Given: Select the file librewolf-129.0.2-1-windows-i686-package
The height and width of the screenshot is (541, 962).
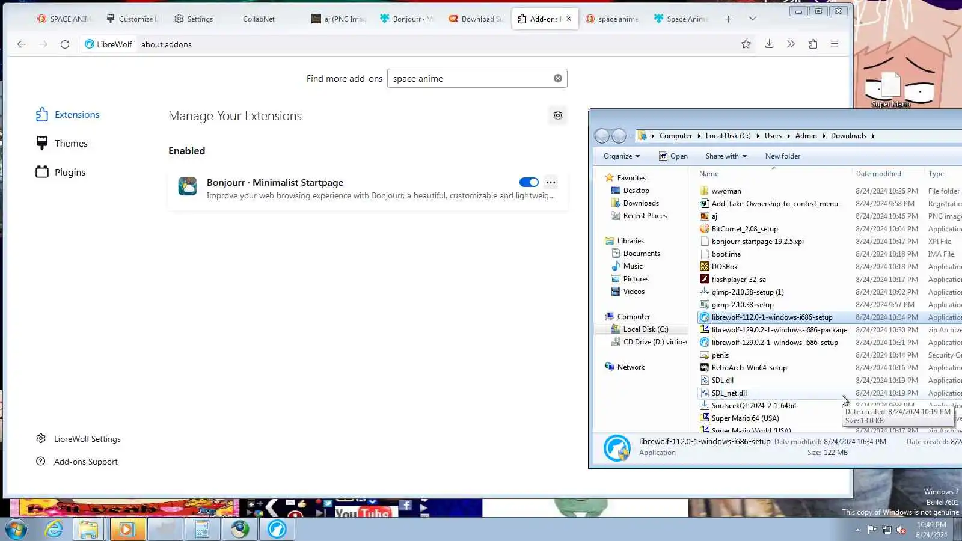Looking at the screenshot, I should [779, 330].
